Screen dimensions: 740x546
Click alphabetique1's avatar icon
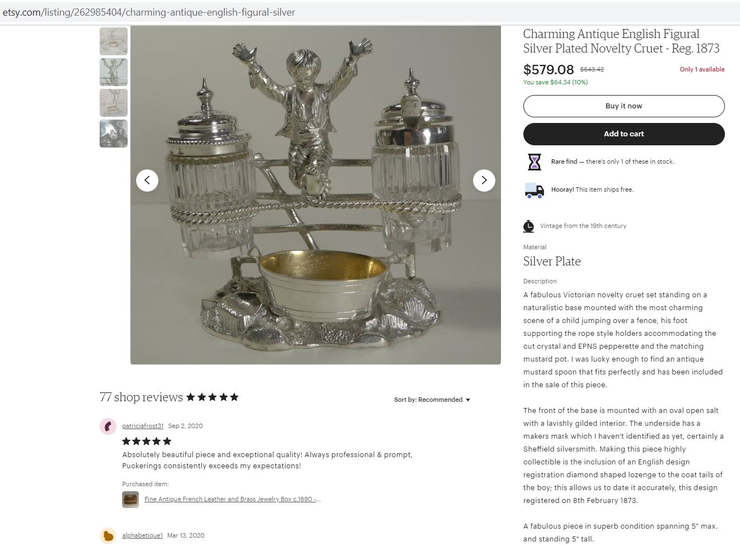click(108, 536)
